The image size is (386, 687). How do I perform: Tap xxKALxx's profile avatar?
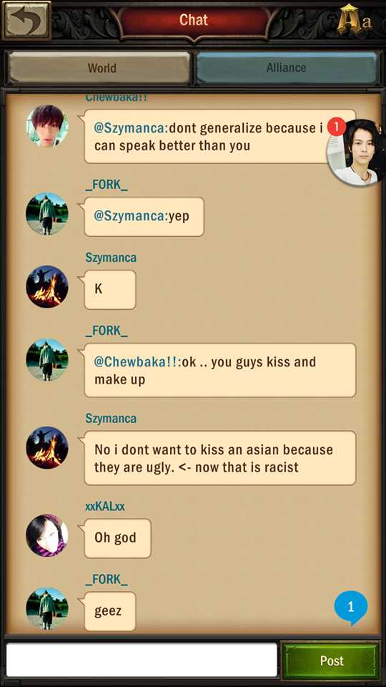coord(47,535)
